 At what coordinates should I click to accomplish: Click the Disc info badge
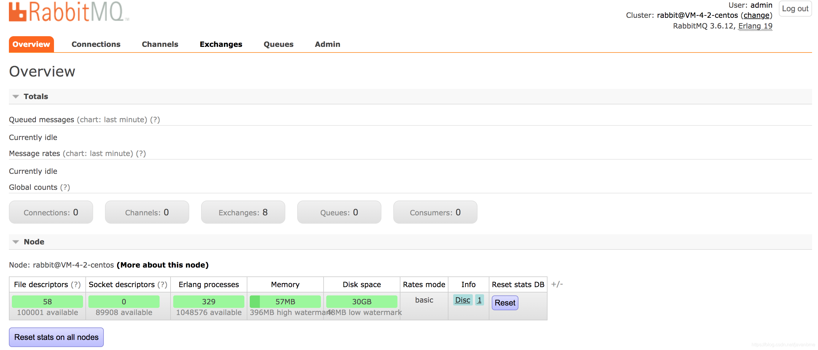pyautogui.click(x=462, y=300)
